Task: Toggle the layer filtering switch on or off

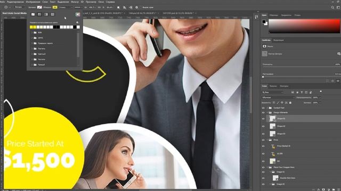Action: (x=321, y=92)
